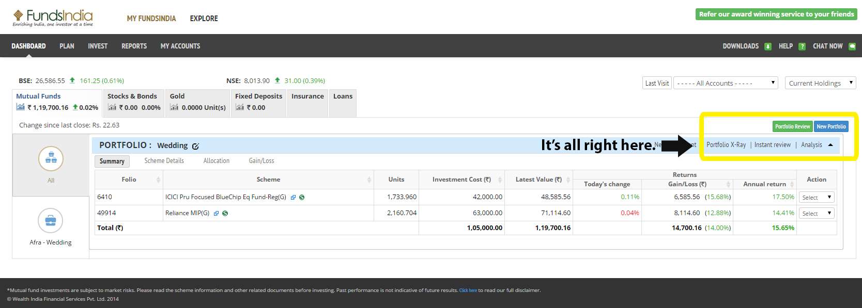This screenshot has width=862, height=308.
Task: Switch to the Gold tab
Action: 198,103
